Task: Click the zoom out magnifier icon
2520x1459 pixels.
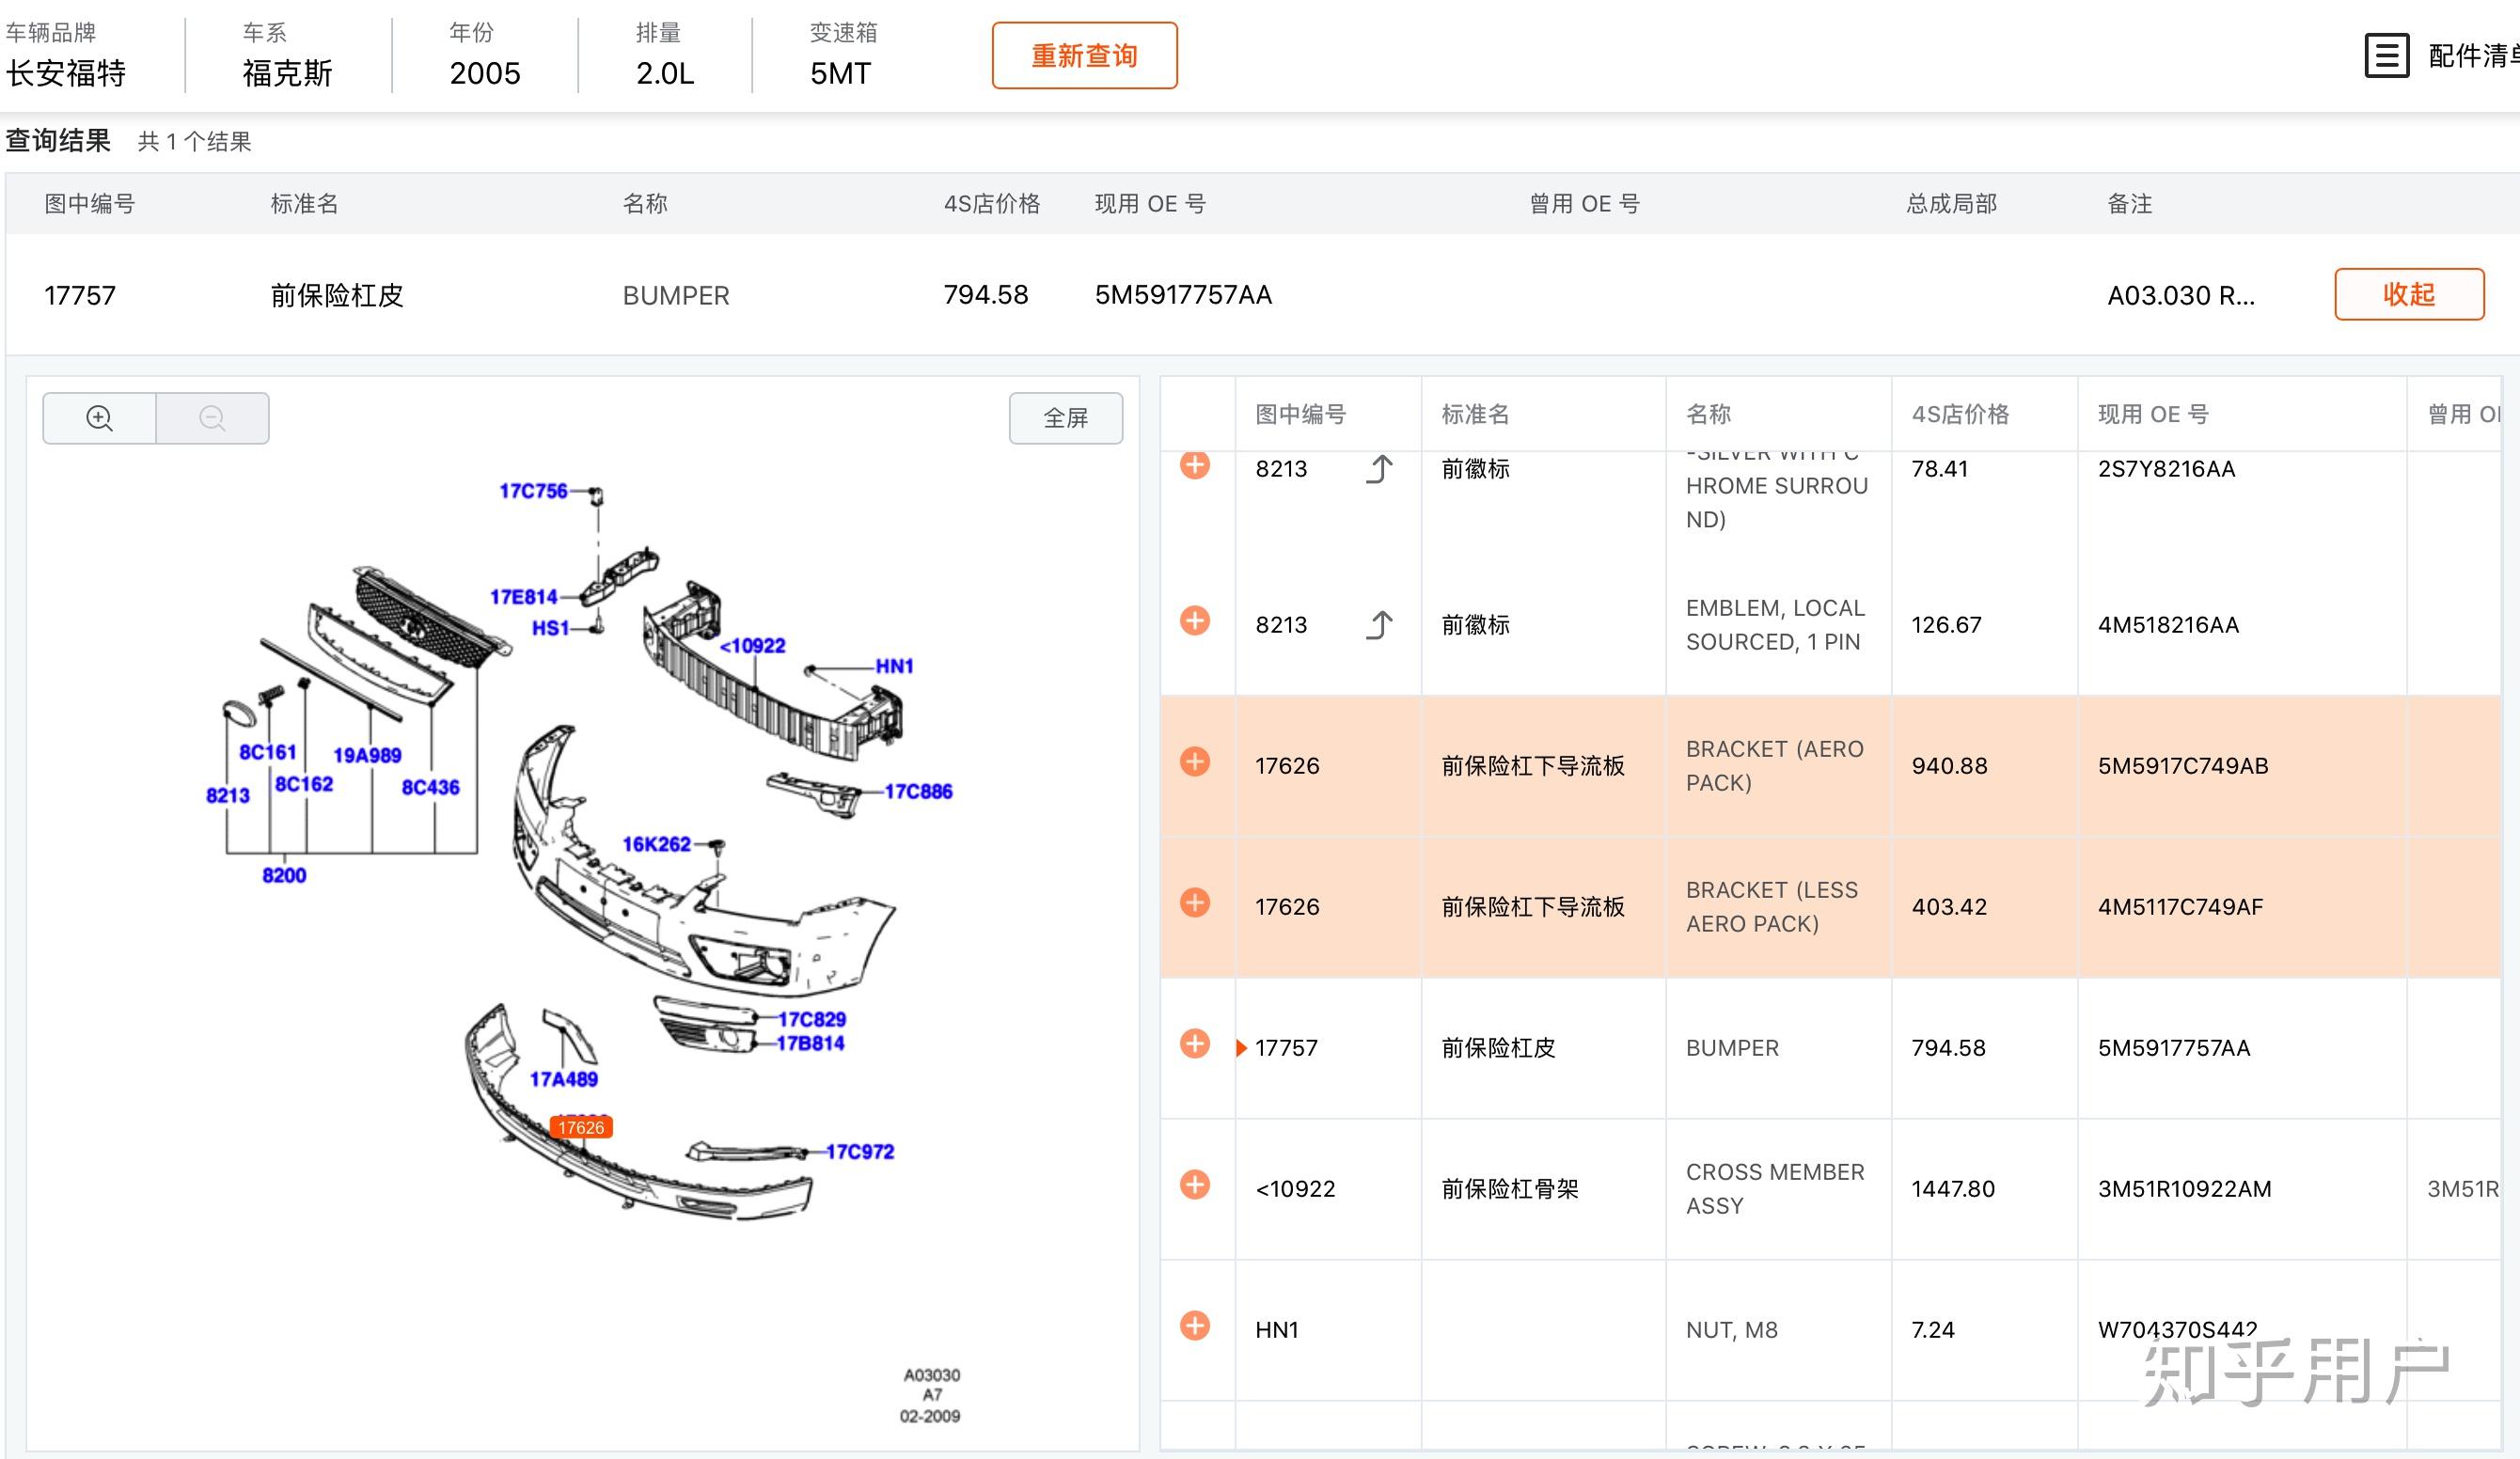Action: 212,418
